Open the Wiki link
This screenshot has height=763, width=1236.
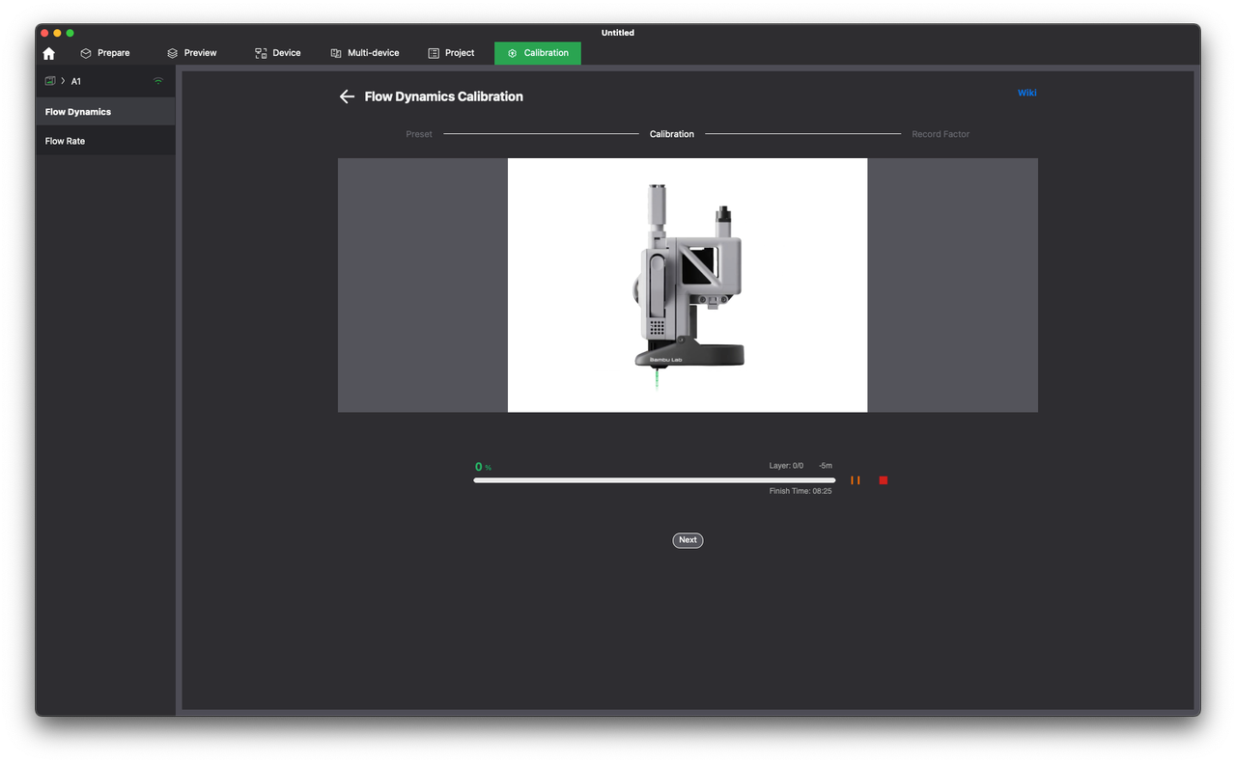pos(1026,93)
